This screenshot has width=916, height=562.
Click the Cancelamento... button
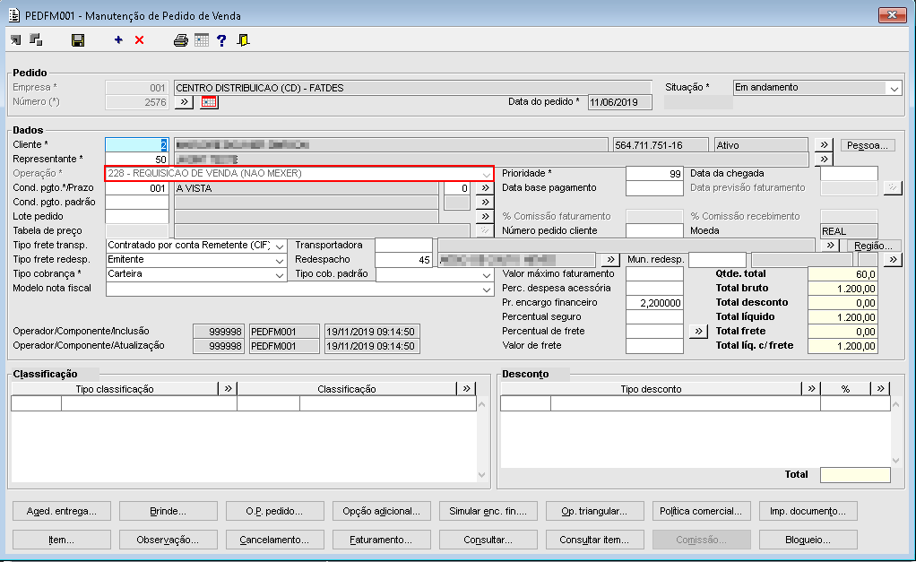click(274, 540)
